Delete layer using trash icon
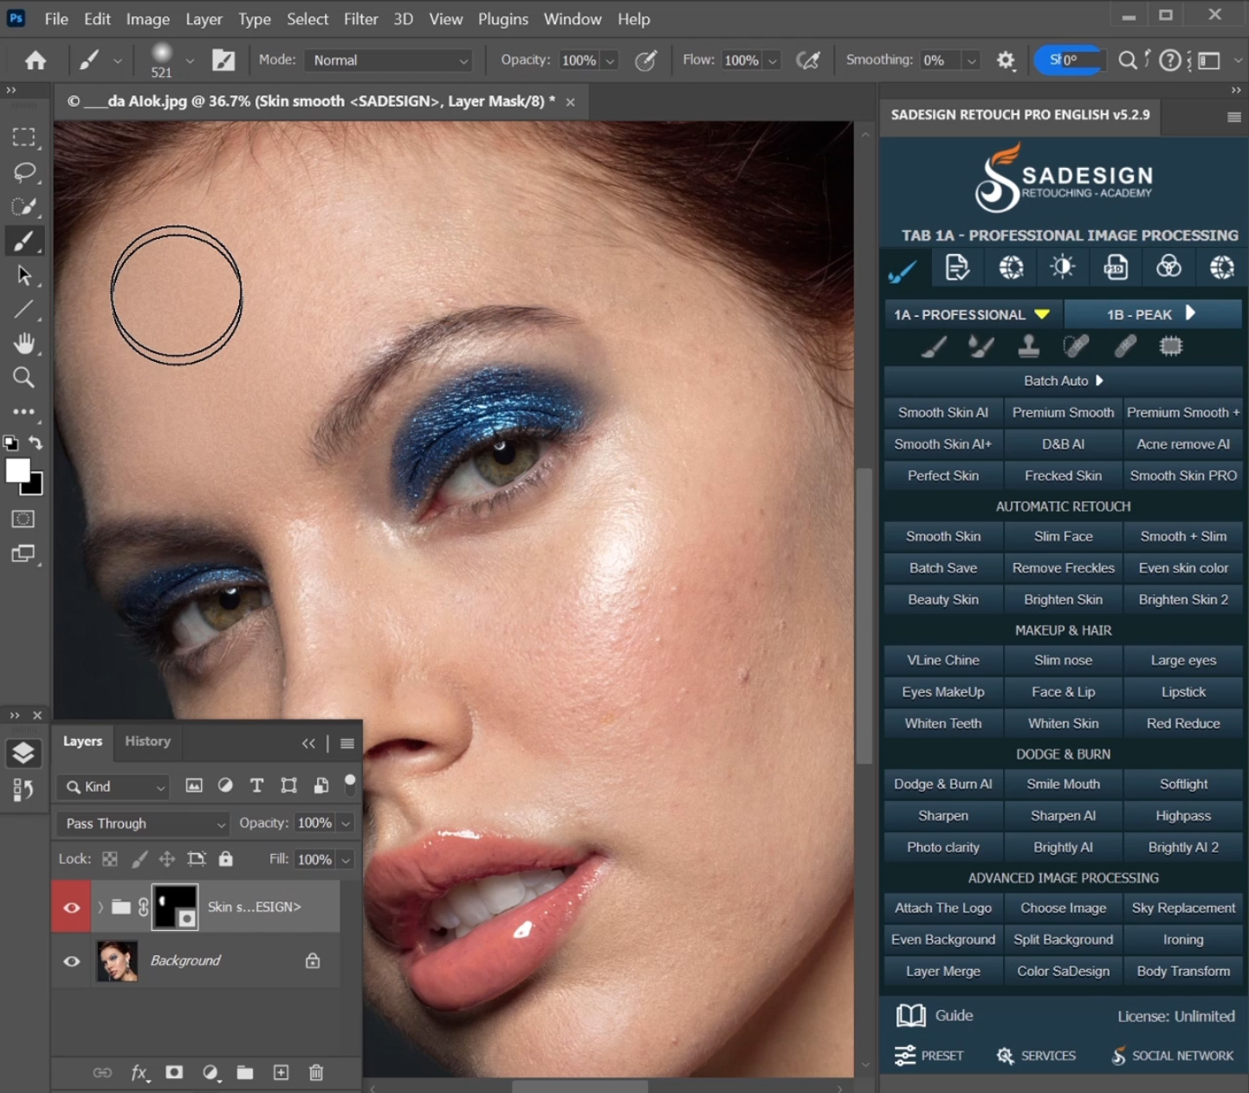 coord(316,1072)
